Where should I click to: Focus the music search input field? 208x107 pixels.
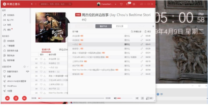pos(54,4)
